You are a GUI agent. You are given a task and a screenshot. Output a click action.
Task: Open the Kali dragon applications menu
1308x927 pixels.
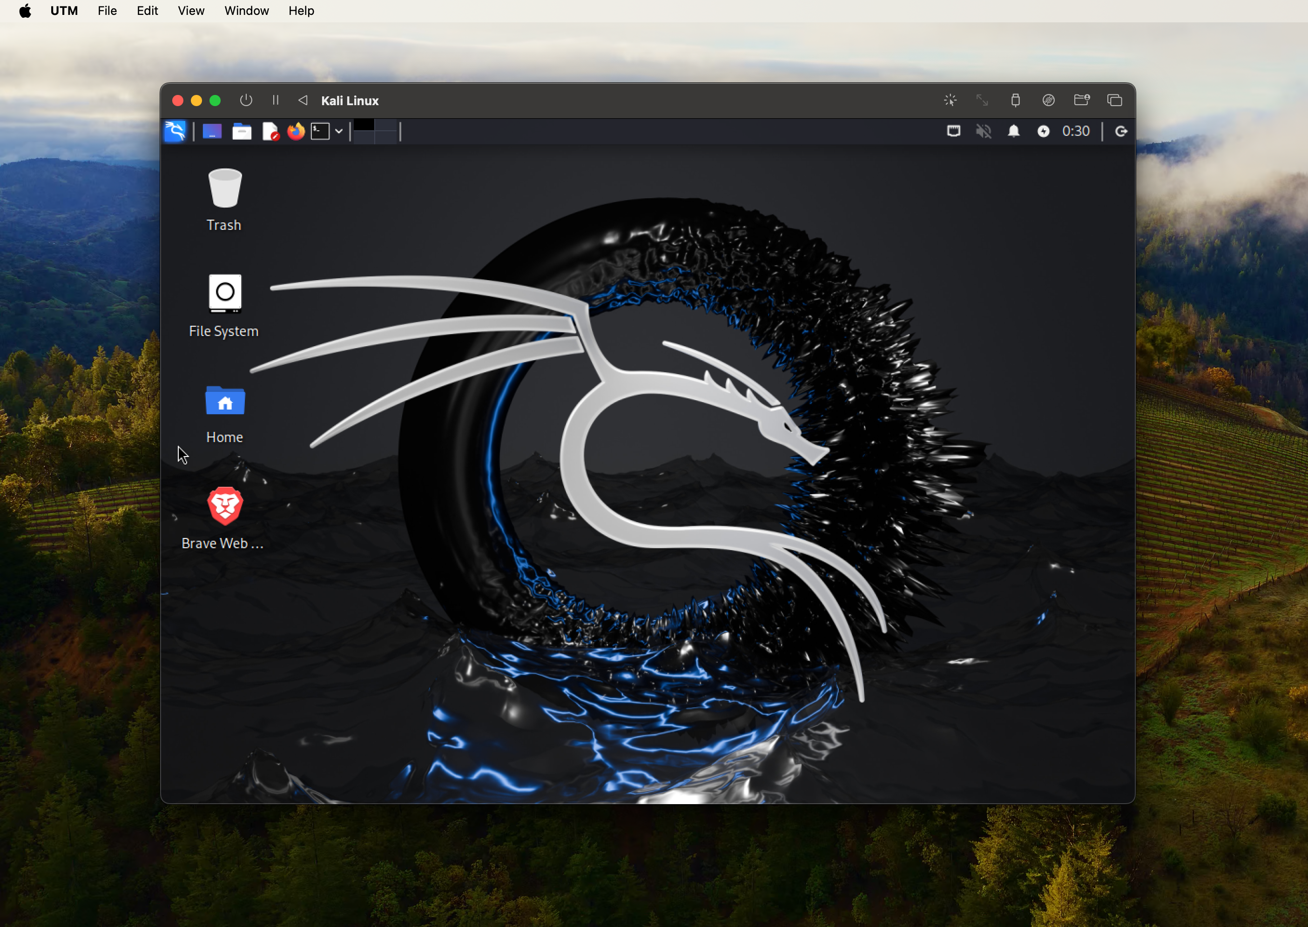175,131
